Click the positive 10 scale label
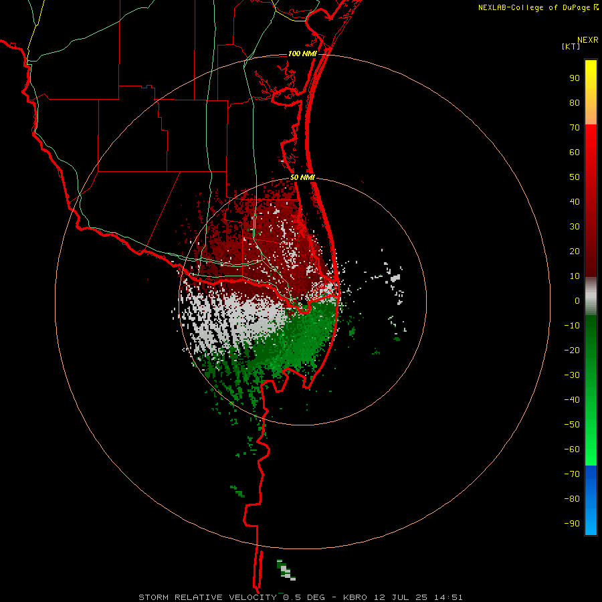The image size is (602, 602). tap(575, 276)
